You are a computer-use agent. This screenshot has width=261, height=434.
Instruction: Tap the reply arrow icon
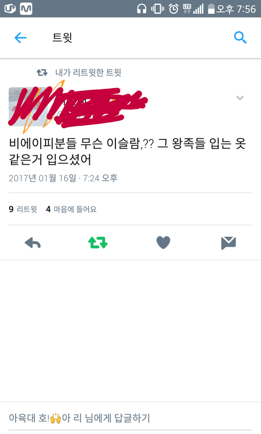click(x=33, y=243)
